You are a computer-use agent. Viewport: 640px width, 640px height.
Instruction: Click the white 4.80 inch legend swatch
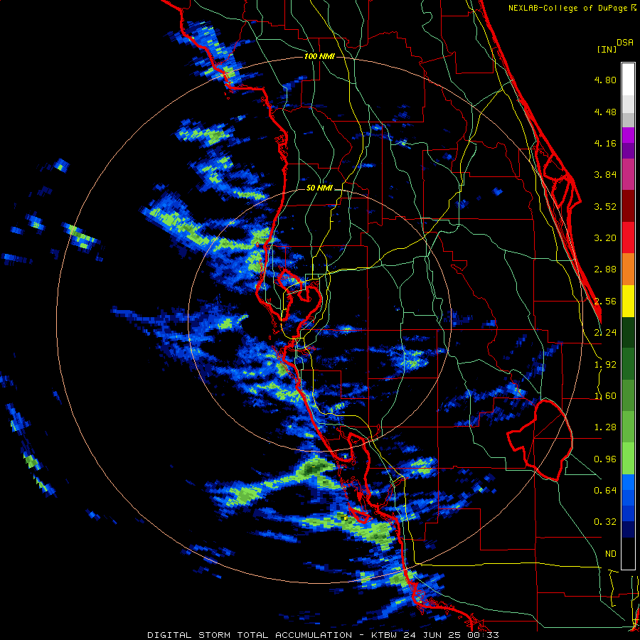click(x=628, y=80)
